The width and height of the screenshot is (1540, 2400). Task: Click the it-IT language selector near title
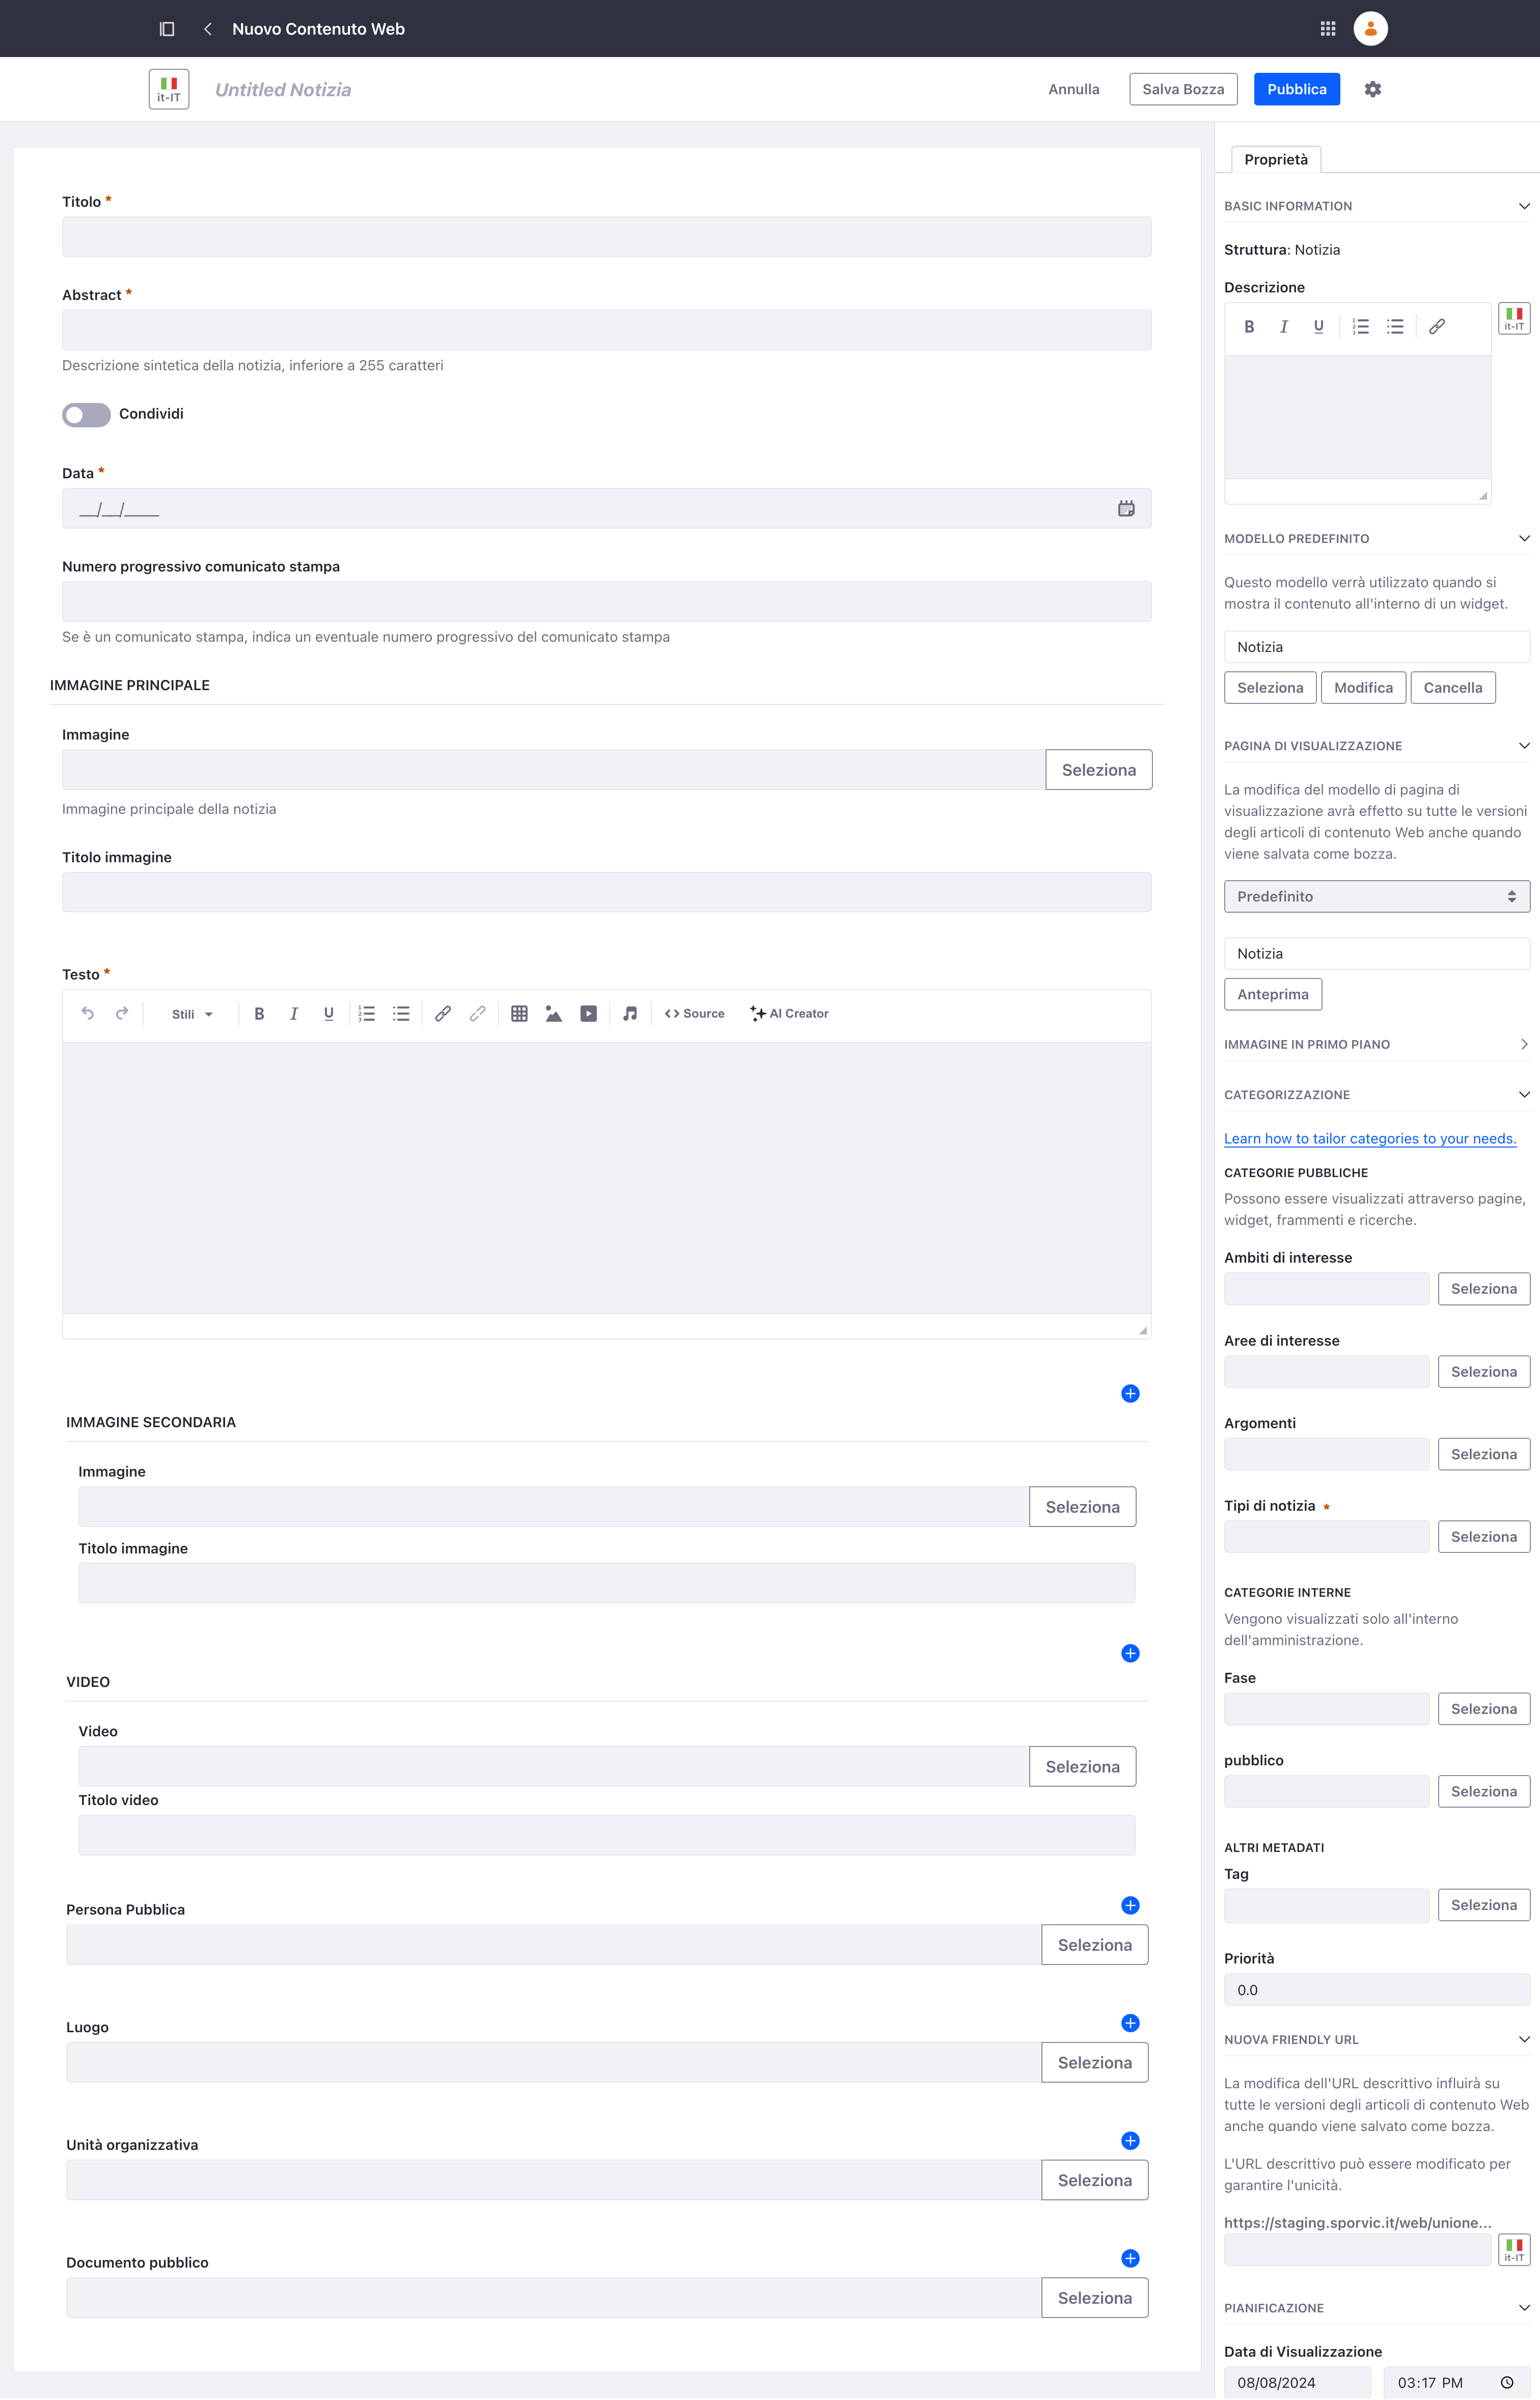coord(169,89)
